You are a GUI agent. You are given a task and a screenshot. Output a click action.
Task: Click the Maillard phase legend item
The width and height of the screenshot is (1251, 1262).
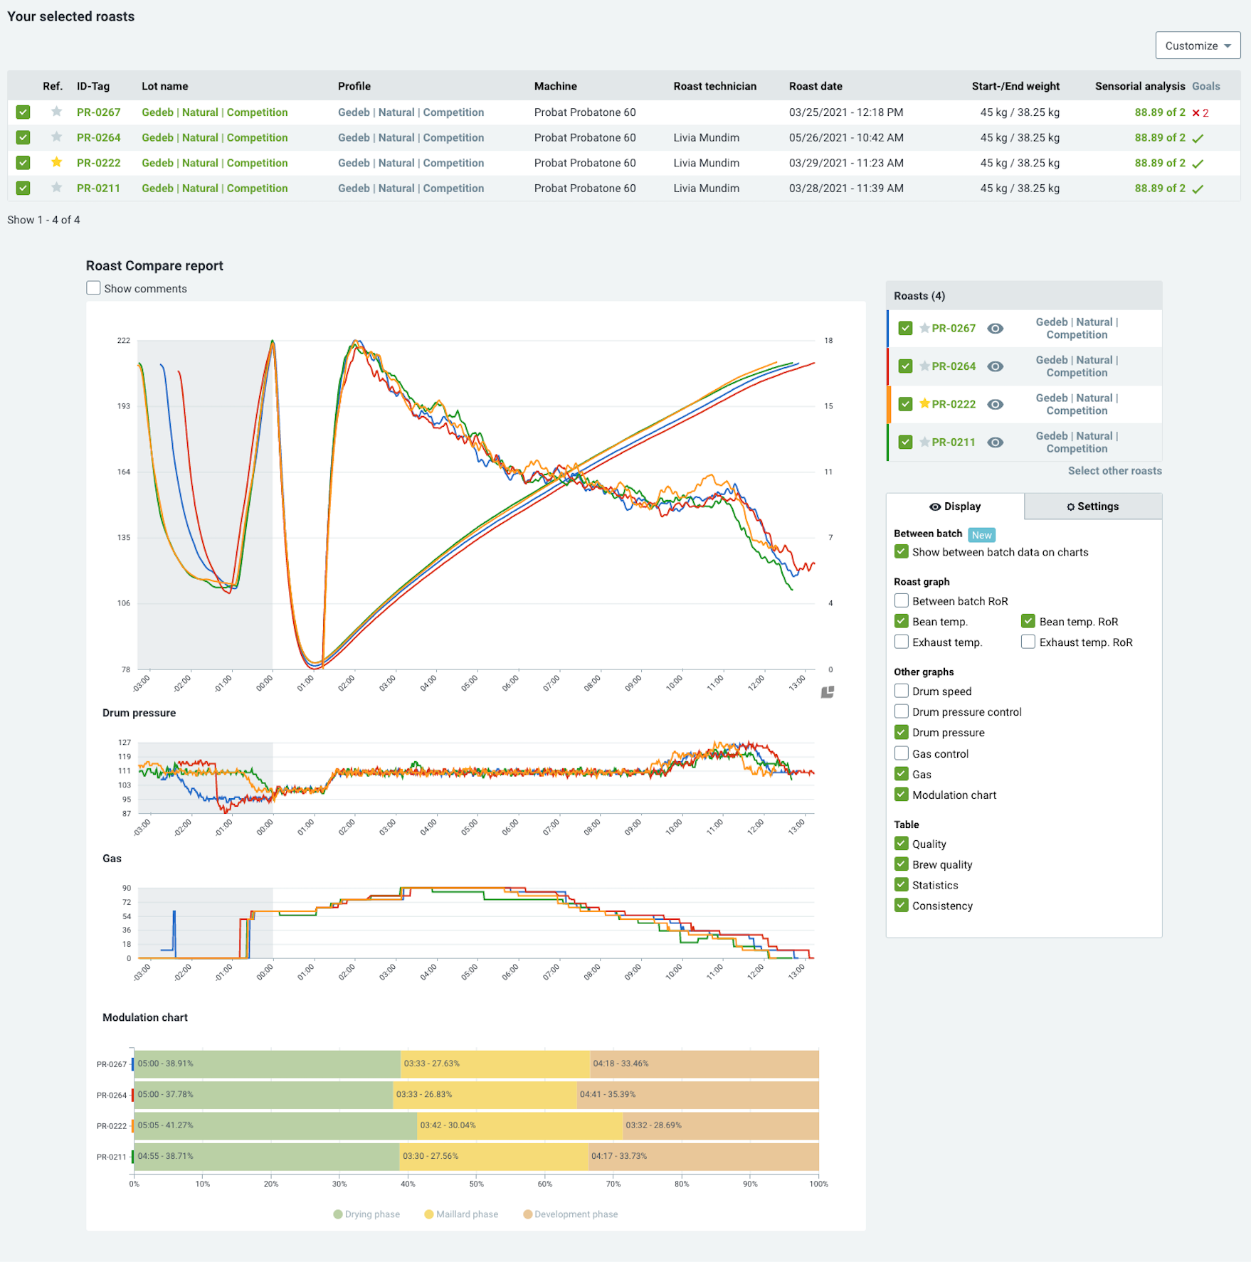pos(461,1214)
